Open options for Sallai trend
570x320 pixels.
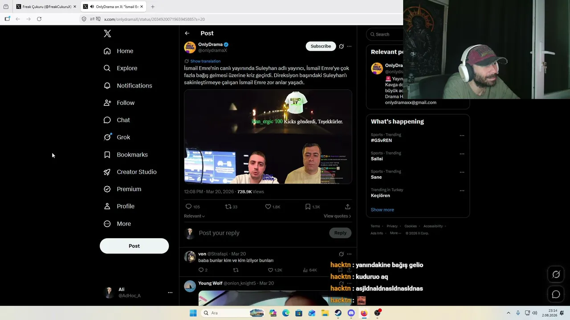pos(462,154)
